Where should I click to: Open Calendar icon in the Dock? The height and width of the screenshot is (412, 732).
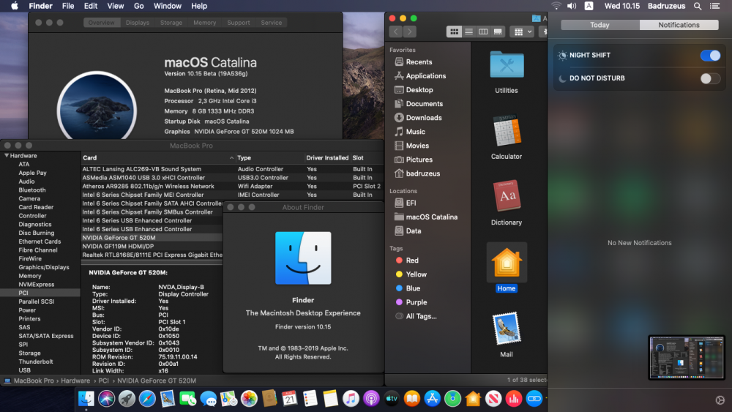(289, 399)
